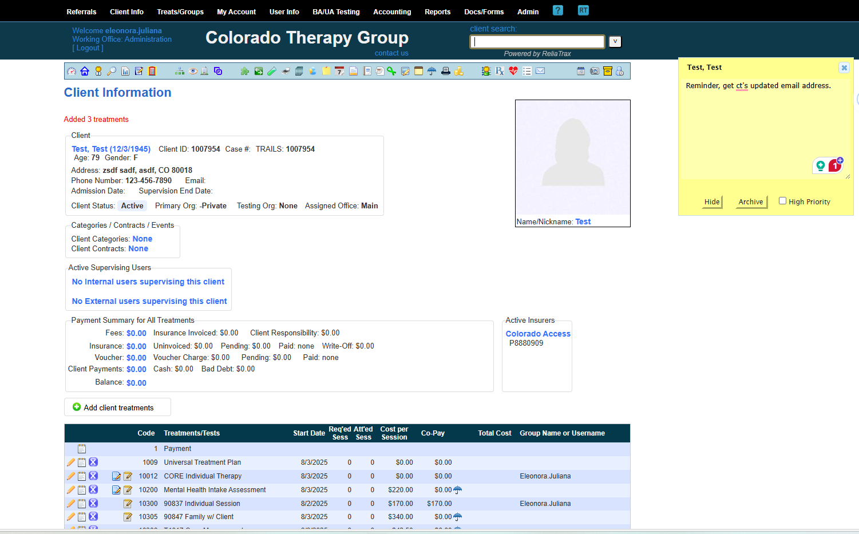Viewport: 859px width, 534px height.
Task: Open the Rx prescription icon
Action: click(x=500, y=71)
